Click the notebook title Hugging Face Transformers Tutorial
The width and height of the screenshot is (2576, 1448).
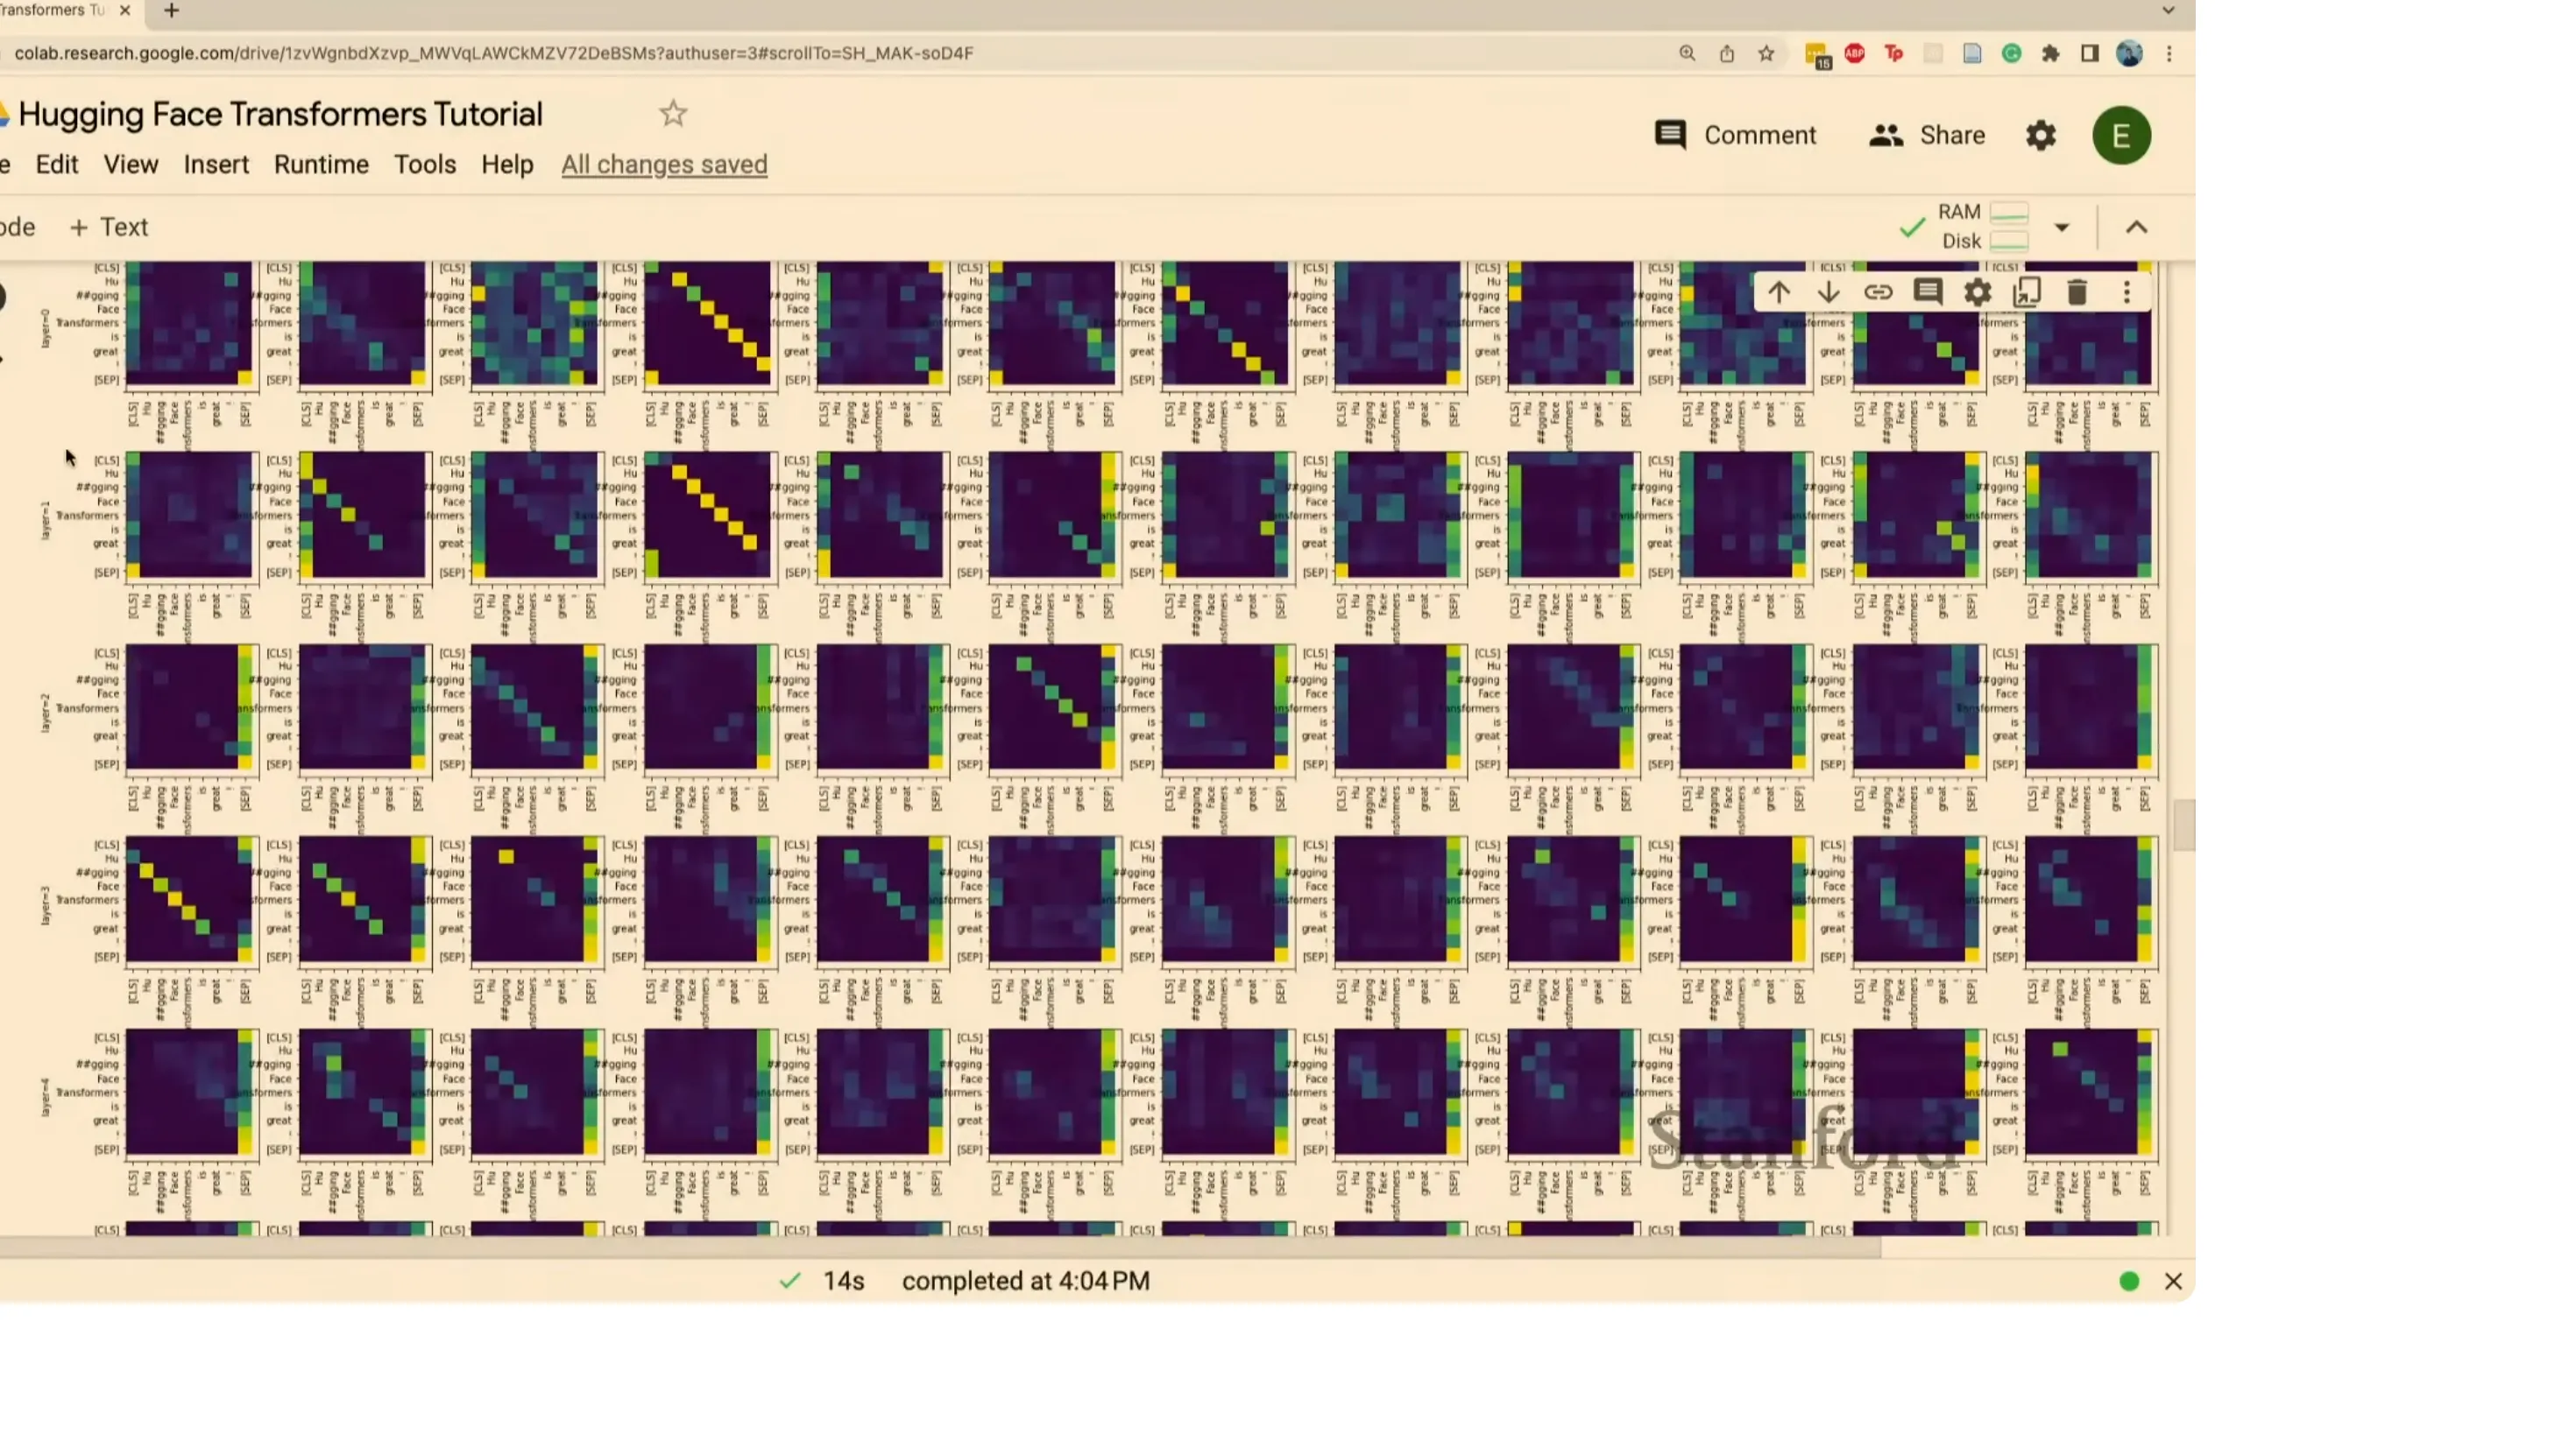pos(280,114)
